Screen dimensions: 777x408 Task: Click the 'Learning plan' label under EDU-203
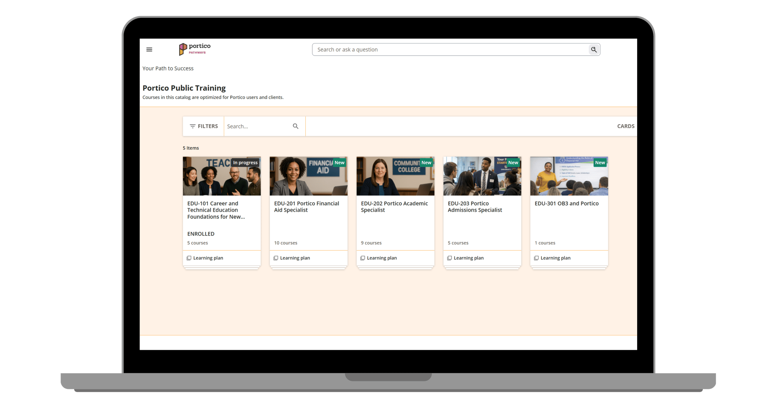point(469,258)
